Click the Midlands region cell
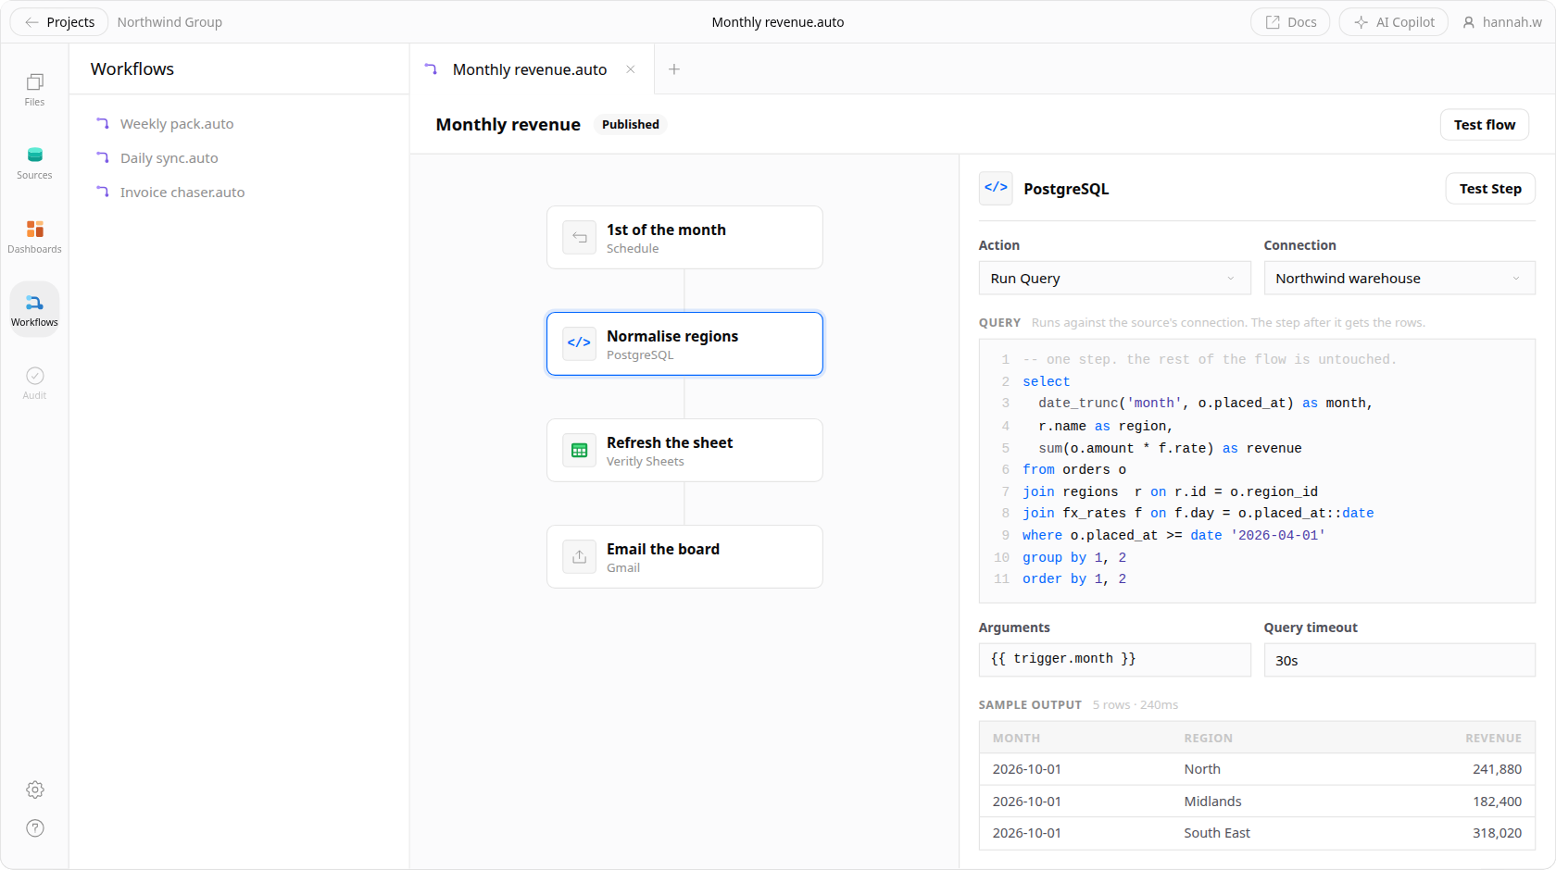 pos(1212,802)
